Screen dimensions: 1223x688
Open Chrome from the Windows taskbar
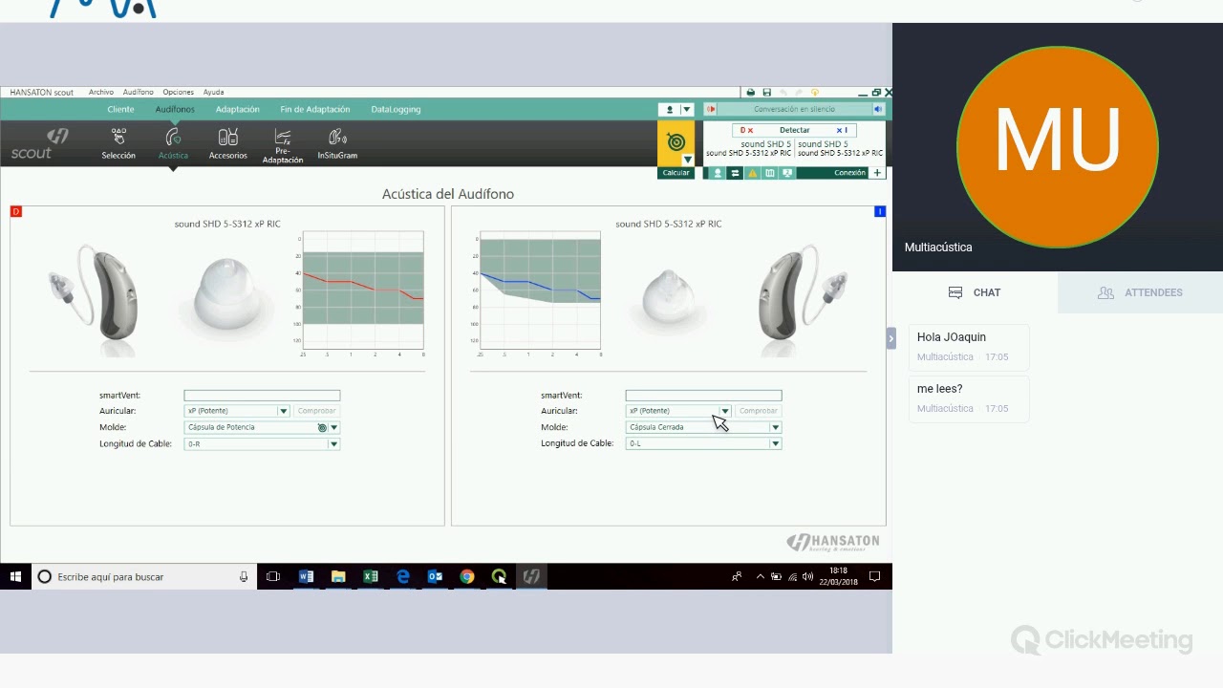[467, 576]
